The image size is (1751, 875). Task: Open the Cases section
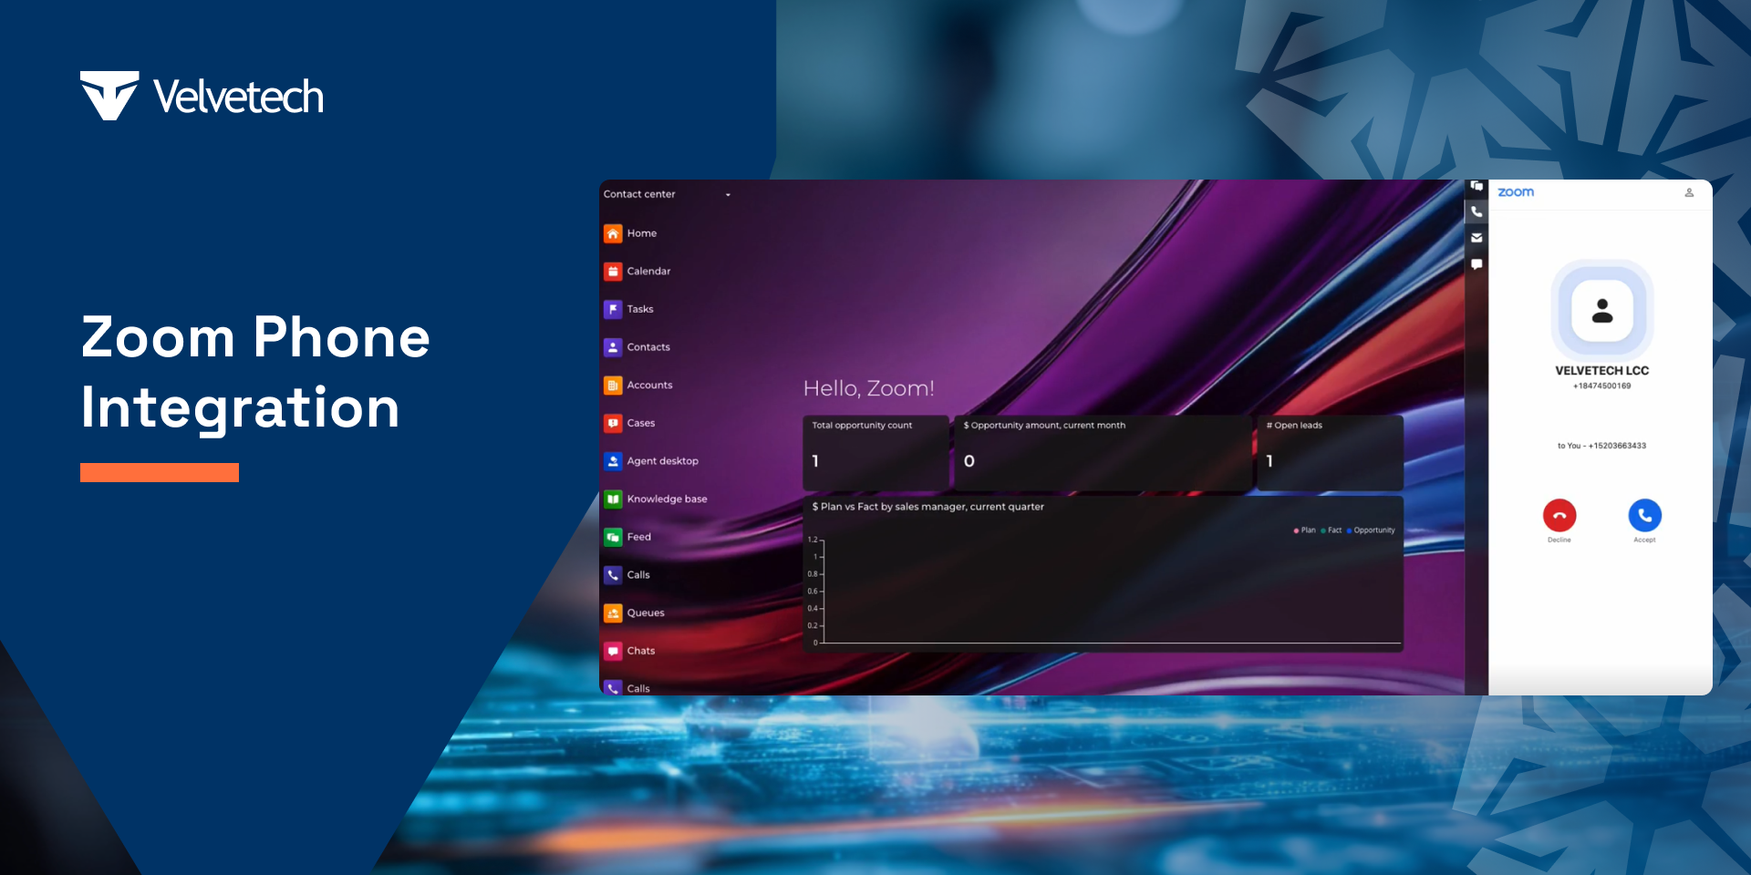(x=629, y=423)
